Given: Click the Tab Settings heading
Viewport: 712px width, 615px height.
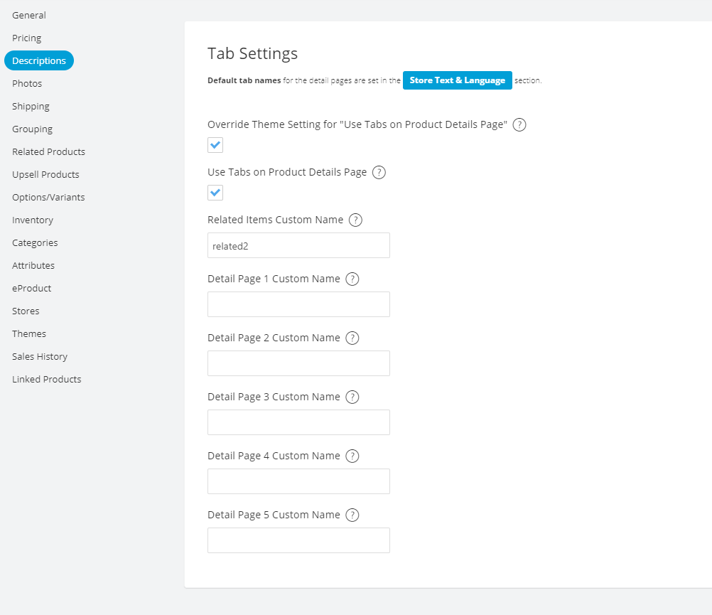Looking at the screenshot, I should tap(252, 53).
